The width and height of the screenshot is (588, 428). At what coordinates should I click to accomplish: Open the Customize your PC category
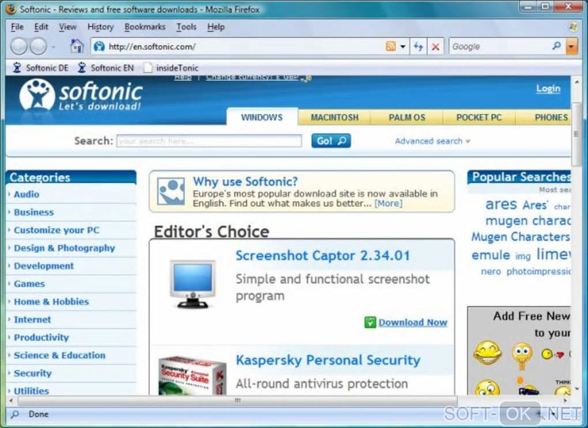click(x=56, y=230)
